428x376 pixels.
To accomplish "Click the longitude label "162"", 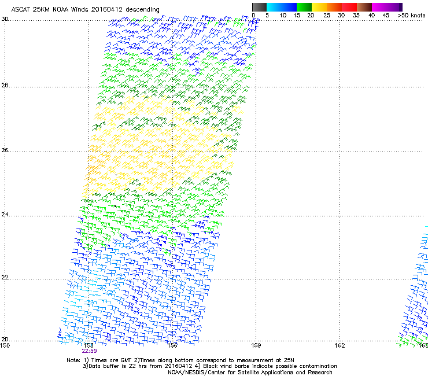I will (x=340, y=345).
